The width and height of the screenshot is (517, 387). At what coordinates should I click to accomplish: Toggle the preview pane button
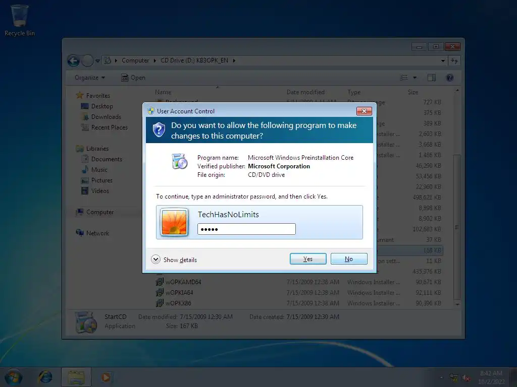tap(432, 78)
